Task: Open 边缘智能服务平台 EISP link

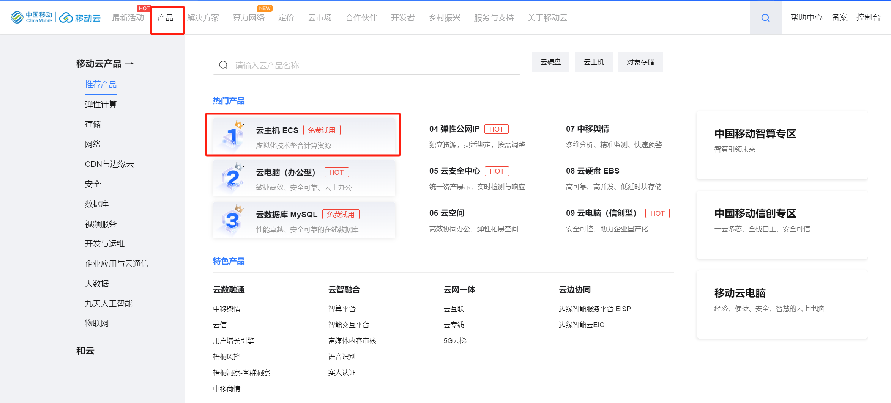Action: [595, 309]
